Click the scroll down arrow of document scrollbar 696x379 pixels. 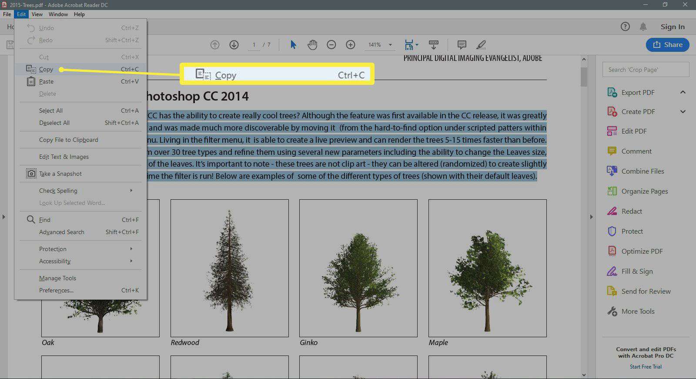click(x=584, y=375)
